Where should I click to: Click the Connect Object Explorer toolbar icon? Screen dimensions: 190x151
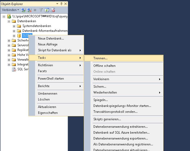(23, 10)
